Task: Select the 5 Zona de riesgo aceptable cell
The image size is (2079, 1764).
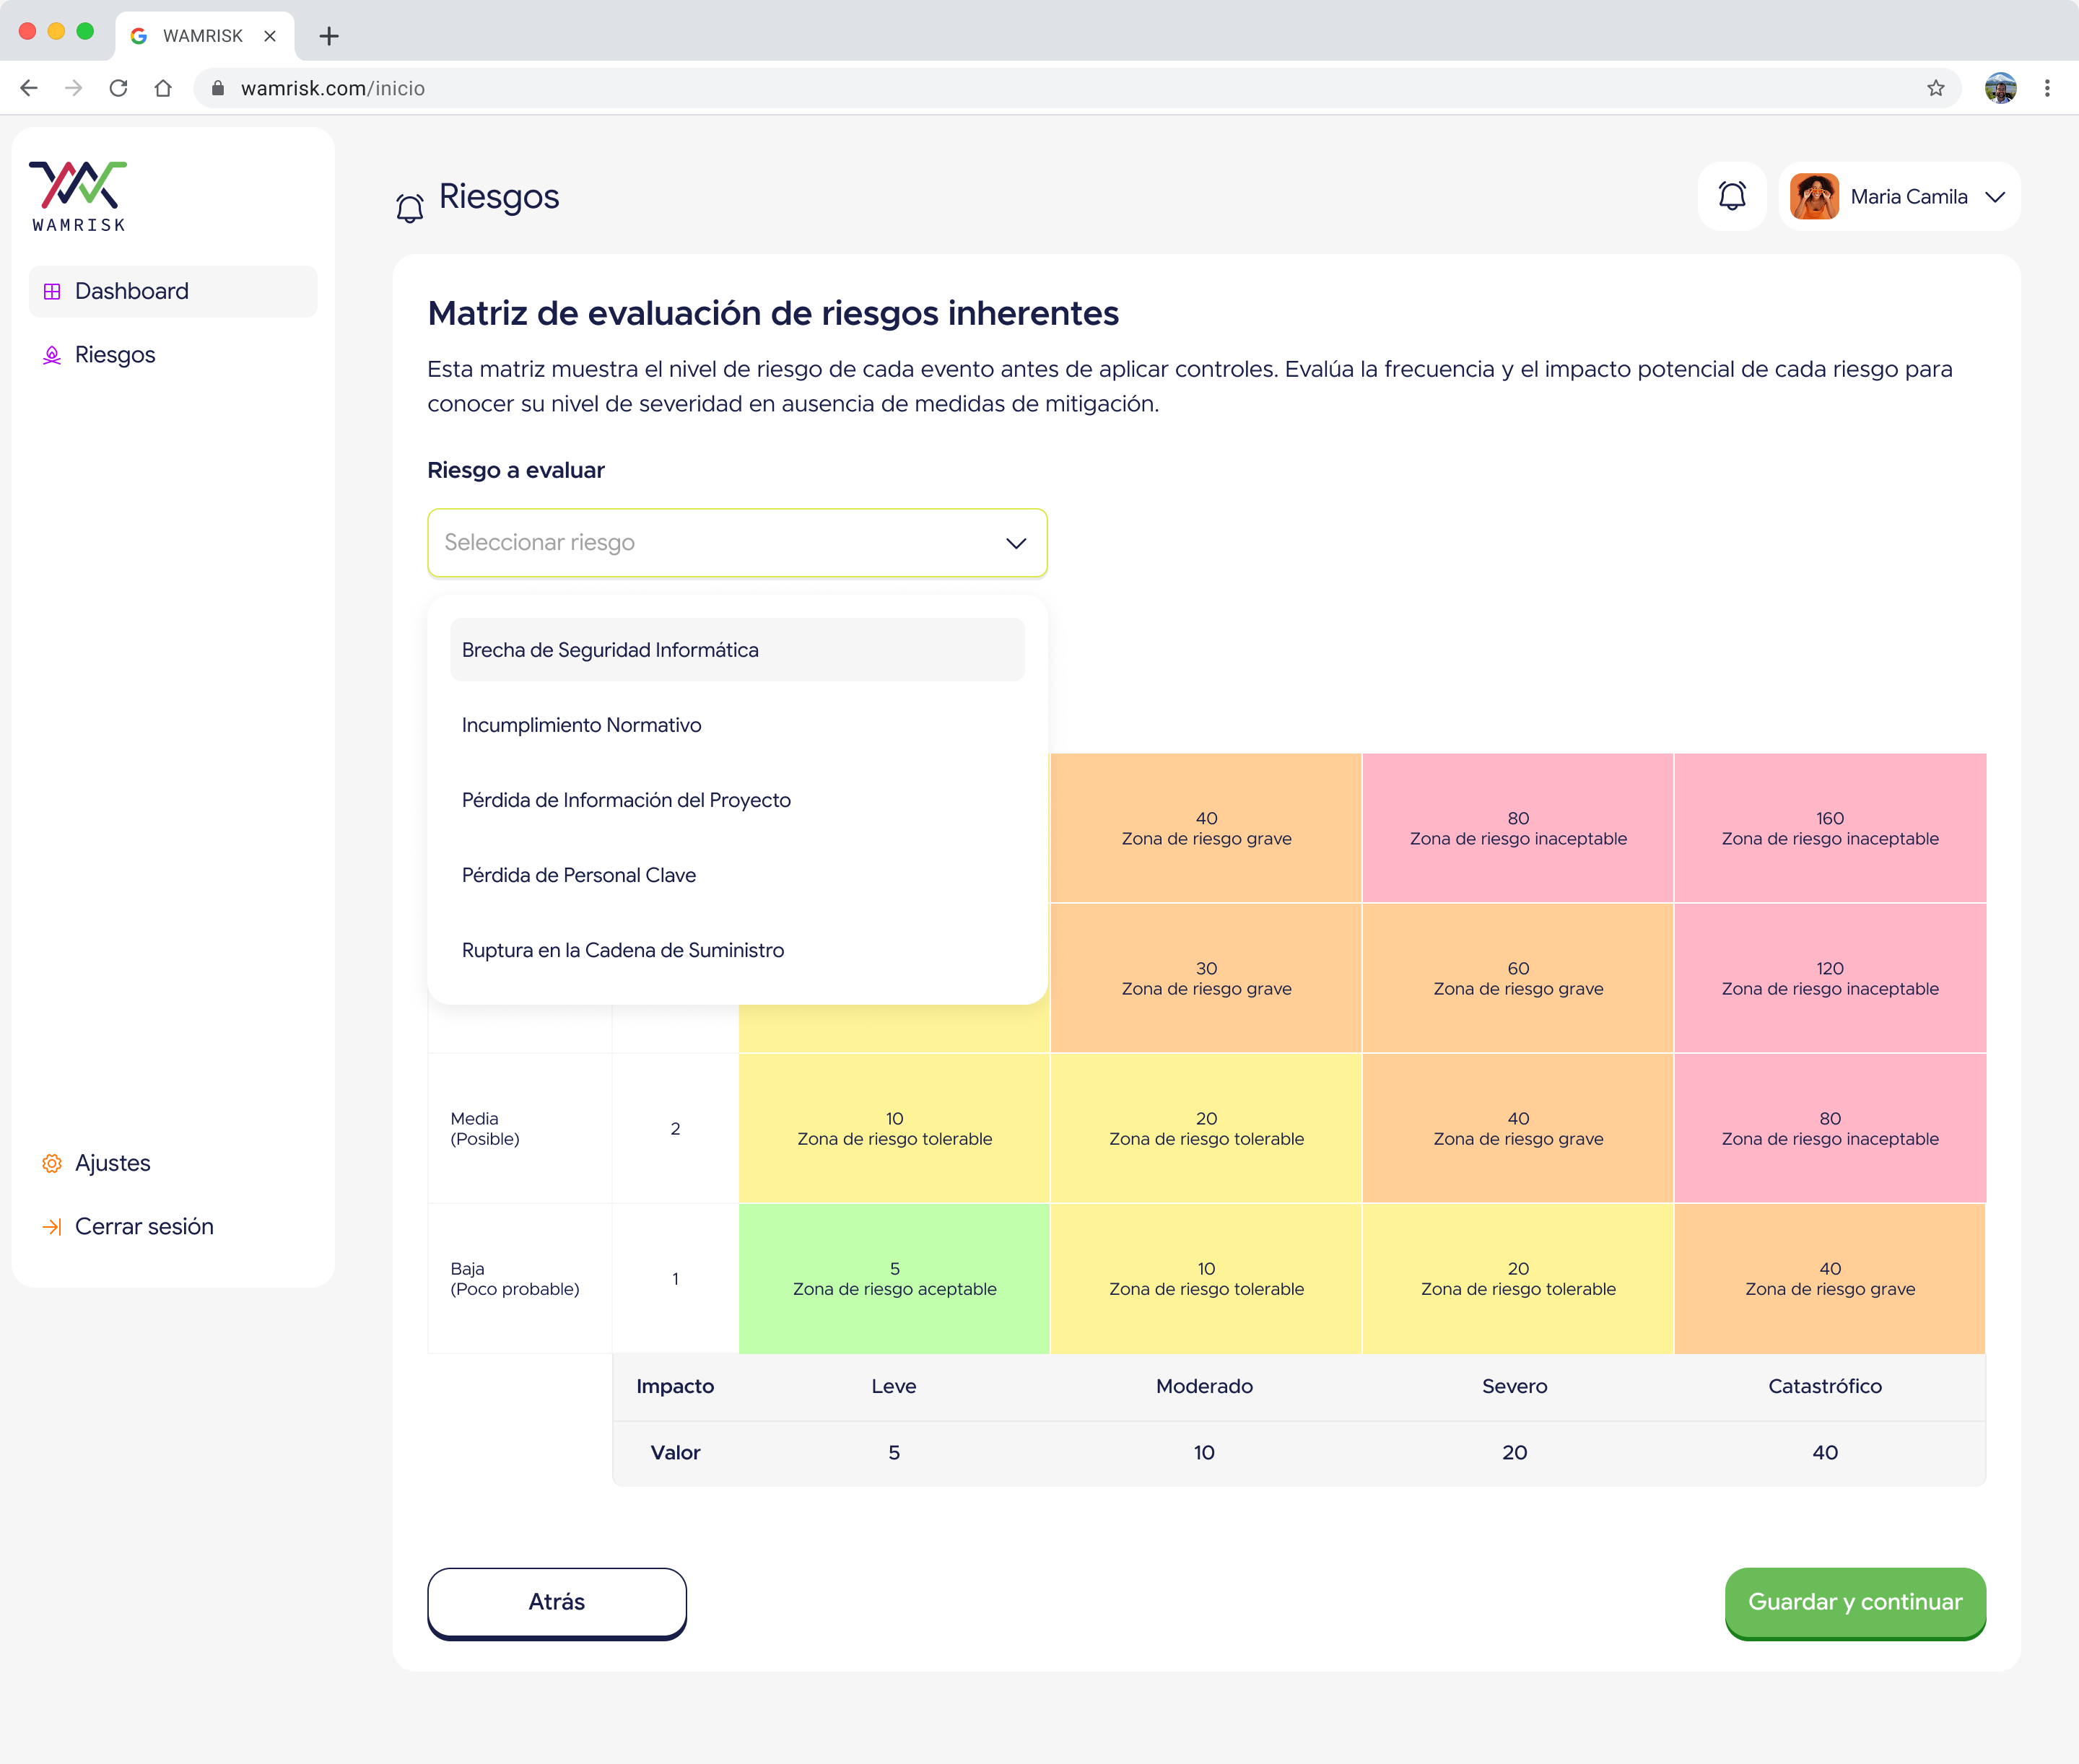Action: (x=894, y=1278)
